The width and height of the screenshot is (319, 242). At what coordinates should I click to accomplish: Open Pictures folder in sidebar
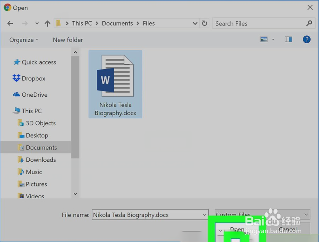click(x=32, y=184)
